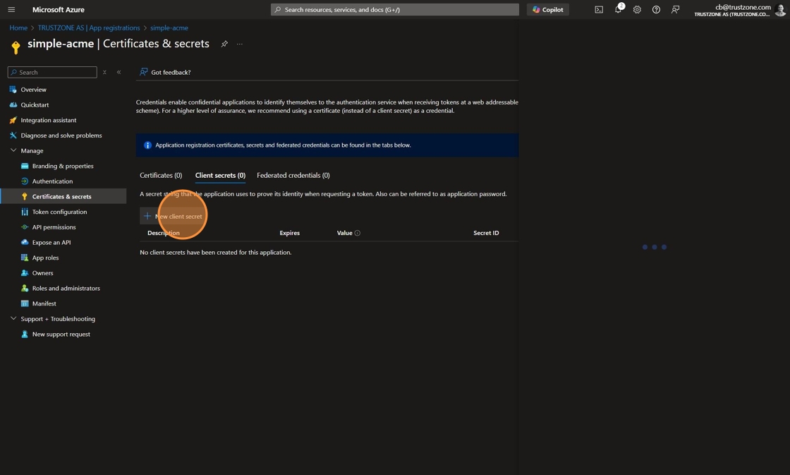This screenshot has width=790, height=475.
Task: Open the top bar feedback icon
Action: [x=675, y=10]
